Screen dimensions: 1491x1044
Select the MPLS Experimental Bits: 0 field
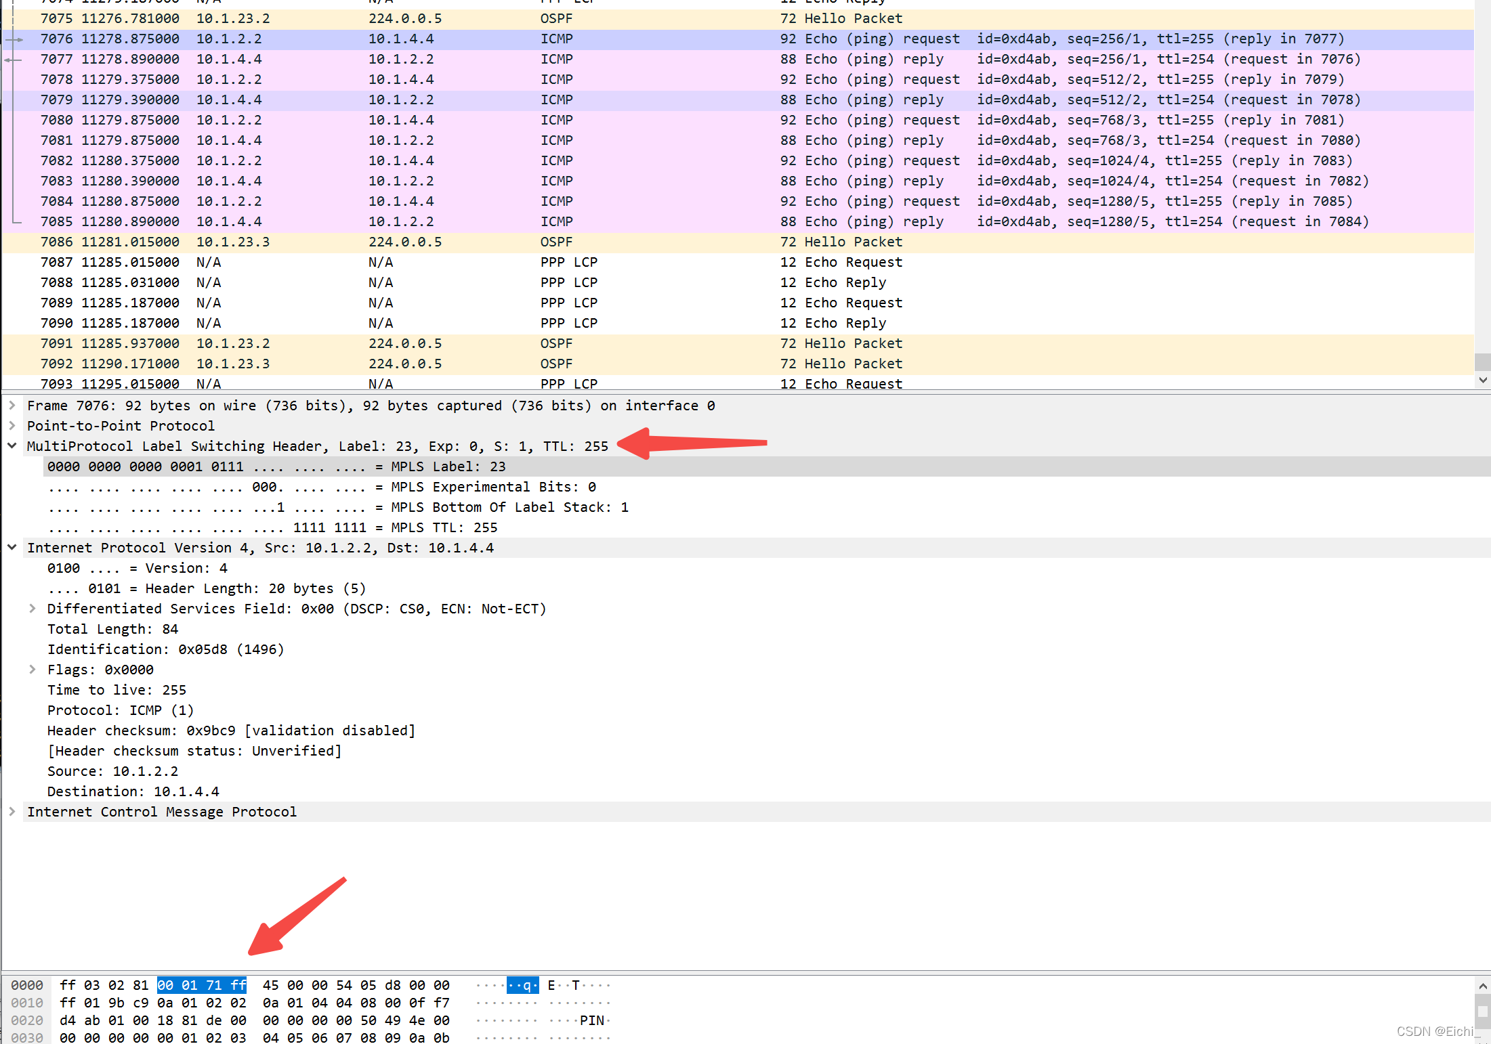767,487
